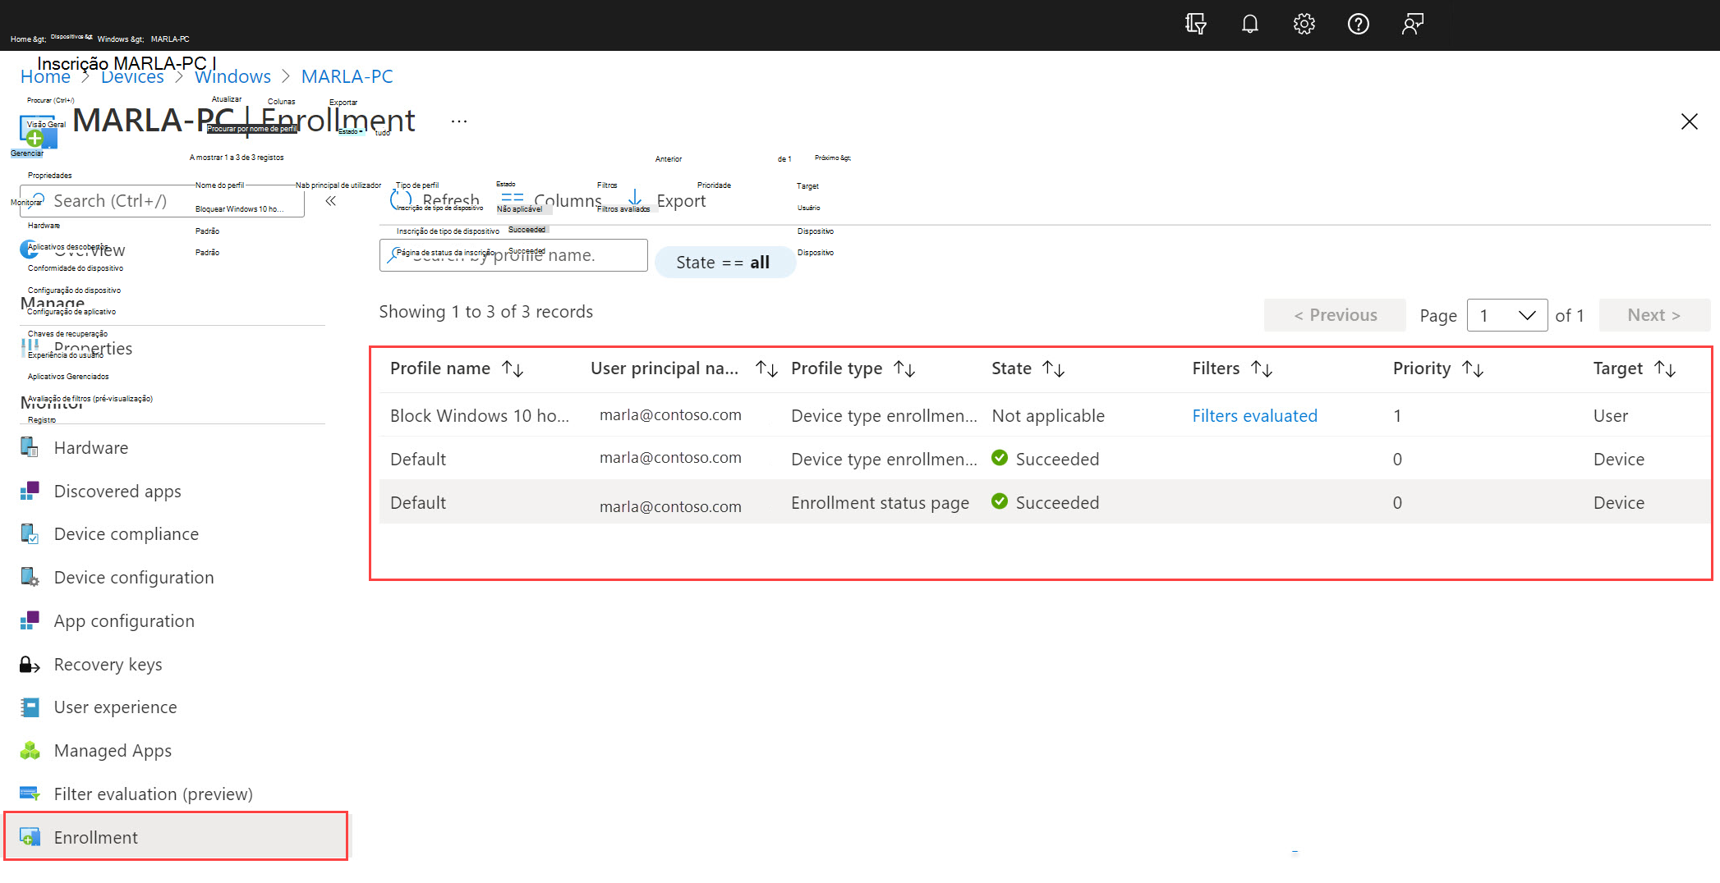Open the Filters evaluated link
Image resolution: width=1720 pixels, height=883 pixels.
pyautogui.click(x=1254, y=416)
